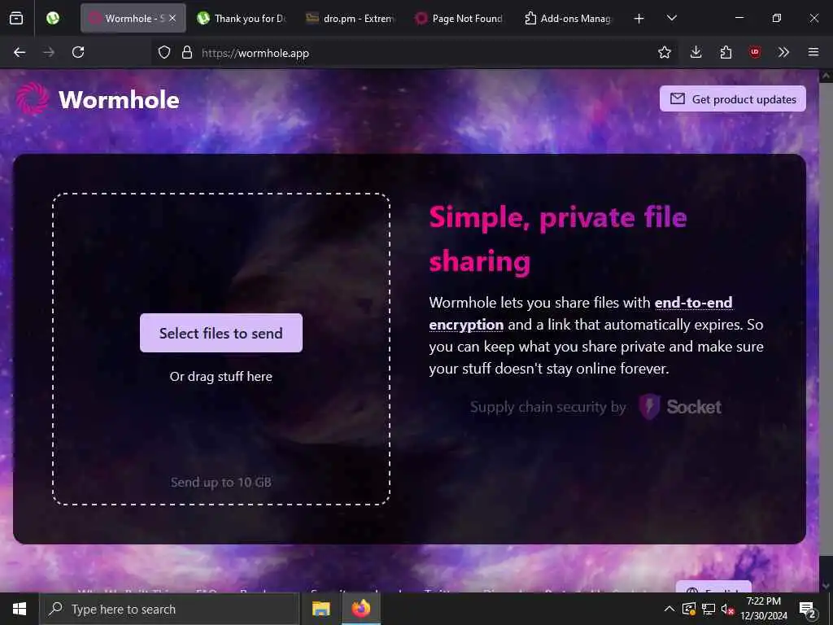Close the Wormhole tab
This screenshot has height=625, width=833.
click(172, 19)
